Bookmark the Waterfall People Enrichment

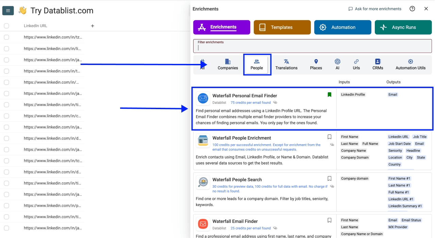tap(329, 137)
